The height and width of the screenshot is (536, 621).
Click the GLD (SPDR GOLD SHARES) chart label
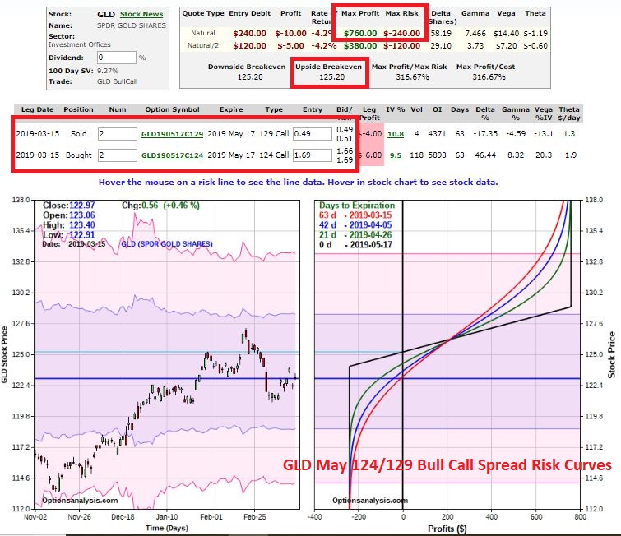point(167,244)
